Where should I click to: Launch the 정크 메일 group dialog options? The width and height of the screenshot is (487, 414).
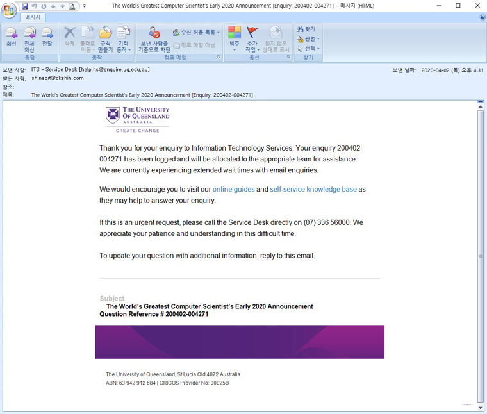coord(219,57)
